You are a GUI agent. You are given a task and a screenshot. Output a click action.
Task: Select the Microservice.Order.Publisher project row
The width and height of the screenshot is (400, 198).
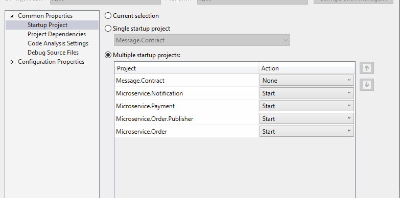click(x=186, y=118)
